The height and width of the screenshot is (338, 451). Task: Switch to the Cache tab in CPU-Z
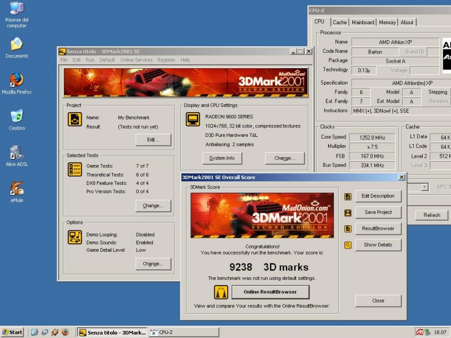coord(340,23)
